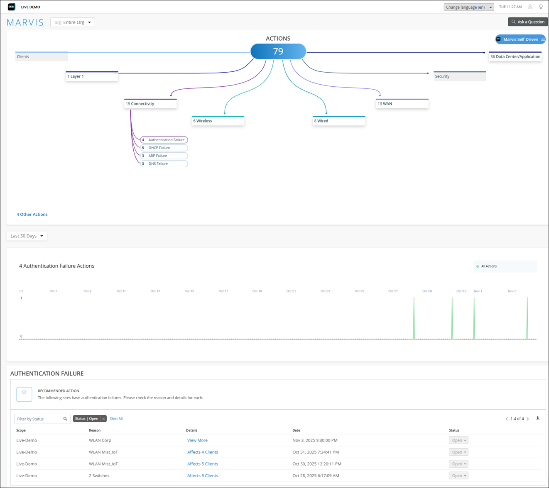Open the user account icon
Viewport: 549px width, 488px height.
(x=530, y=7)
